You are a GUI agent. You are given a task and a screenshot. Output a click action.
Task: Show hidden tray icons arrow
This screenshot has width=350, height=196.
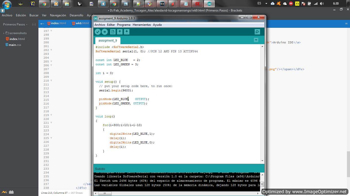[266, 4]
